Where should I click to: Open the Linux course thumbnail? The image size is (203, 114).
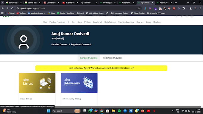[37, 83]
